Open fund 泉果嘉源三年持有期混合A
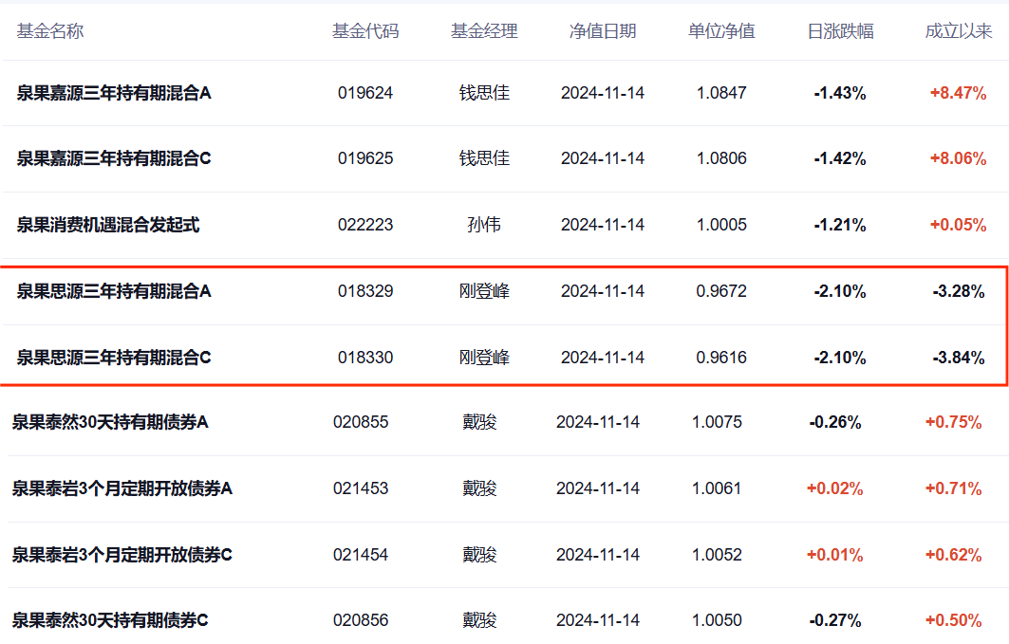This screenshot has height=644, width=1009. 114,93
